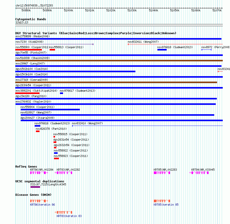Open nsv818917 (Wang2007) variant label
This screenshot has width=230, height=224.
[36, 112]
